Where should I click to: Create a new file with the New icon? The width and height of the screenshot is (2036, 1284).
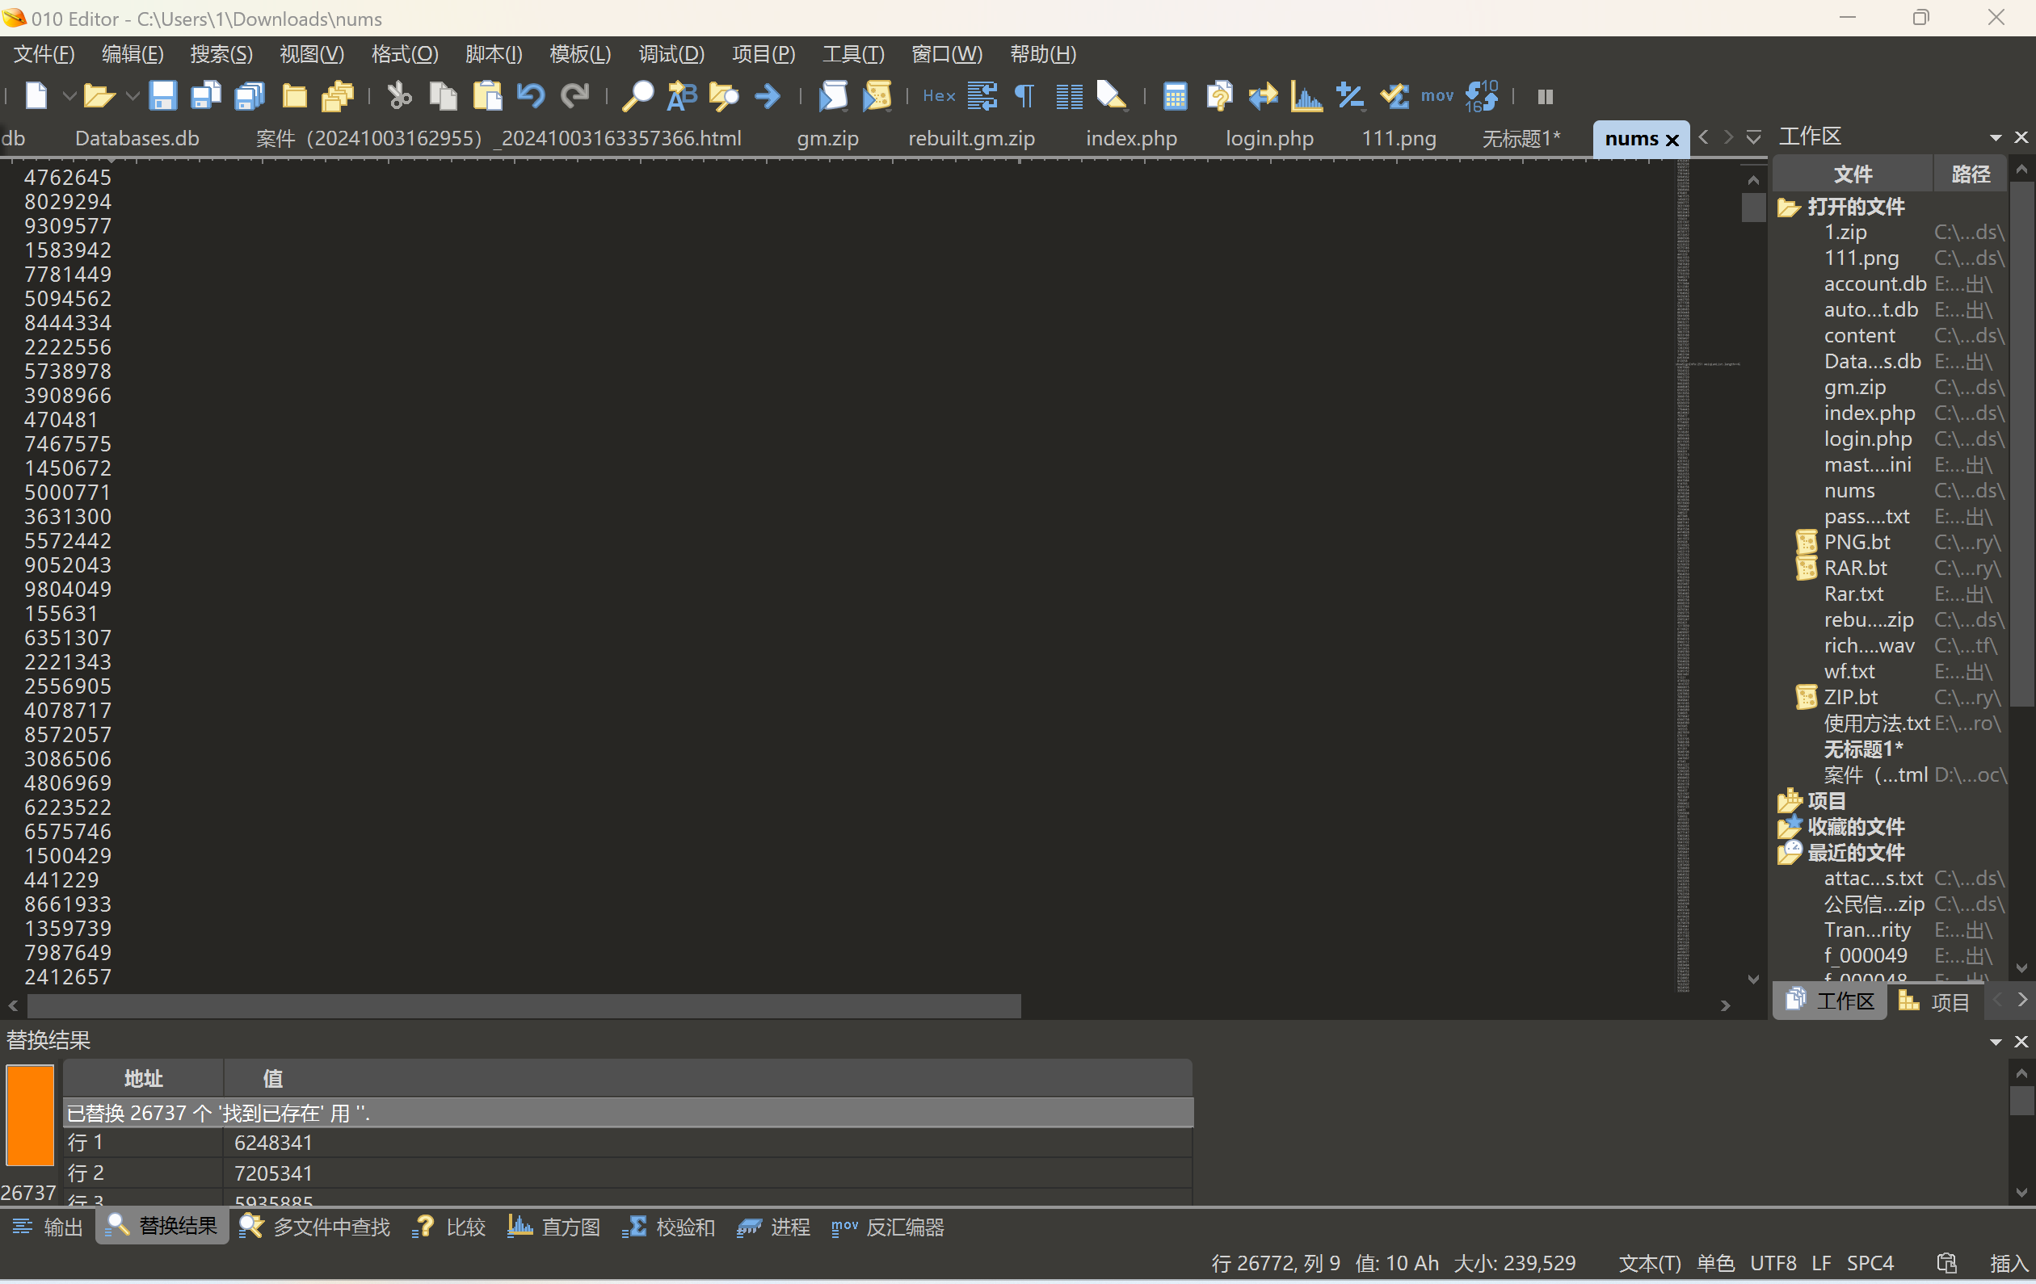coord(36,96)
